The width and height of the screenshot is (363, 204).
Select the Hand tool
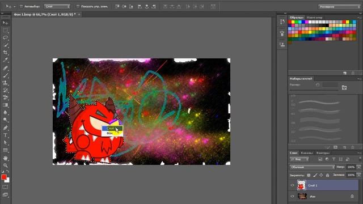pyautogui.click(x=5, y=158)
